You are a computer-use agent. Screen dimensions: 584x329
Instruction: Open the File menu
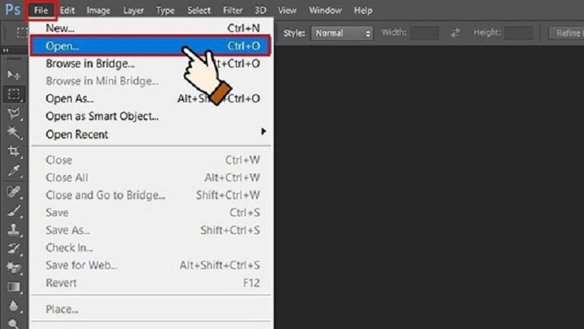41,10
